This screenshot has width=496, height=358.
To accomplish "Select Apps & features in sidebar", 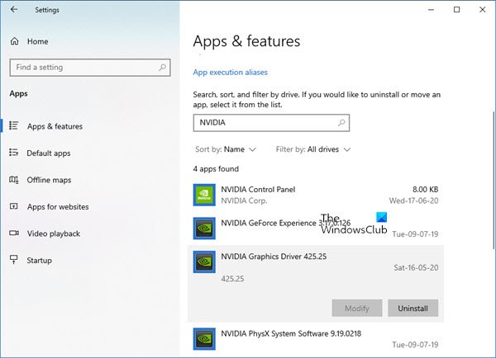I will 55,126.
